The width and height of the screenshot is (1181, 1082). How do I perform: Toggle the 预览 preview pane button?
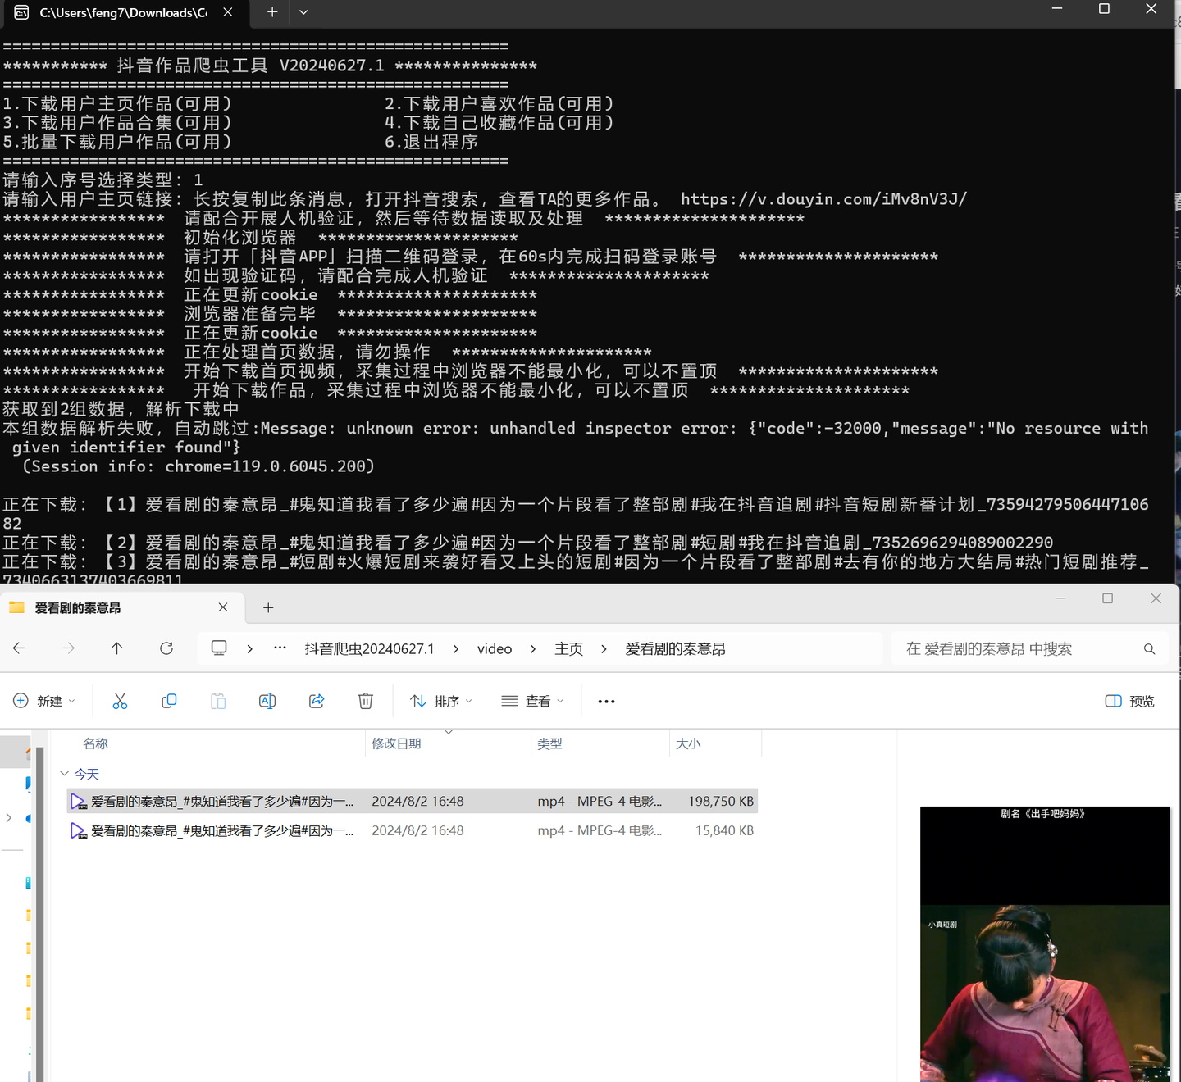[x=1129, y=701]
